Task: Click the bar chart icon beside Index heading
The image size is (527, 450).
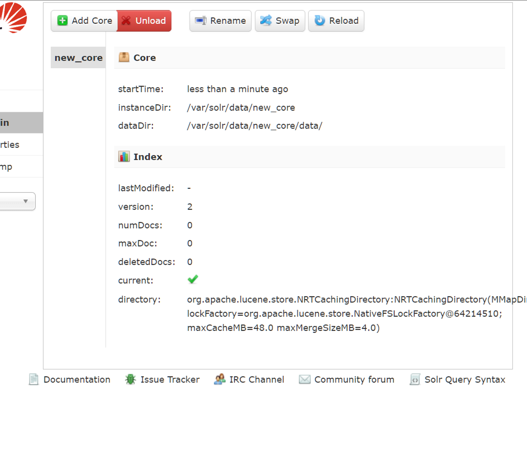Action: [124, 156]
